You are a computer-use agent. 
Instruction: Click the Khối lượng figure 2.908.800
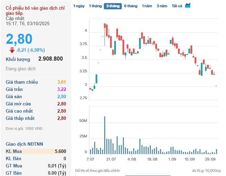(50, 59)
